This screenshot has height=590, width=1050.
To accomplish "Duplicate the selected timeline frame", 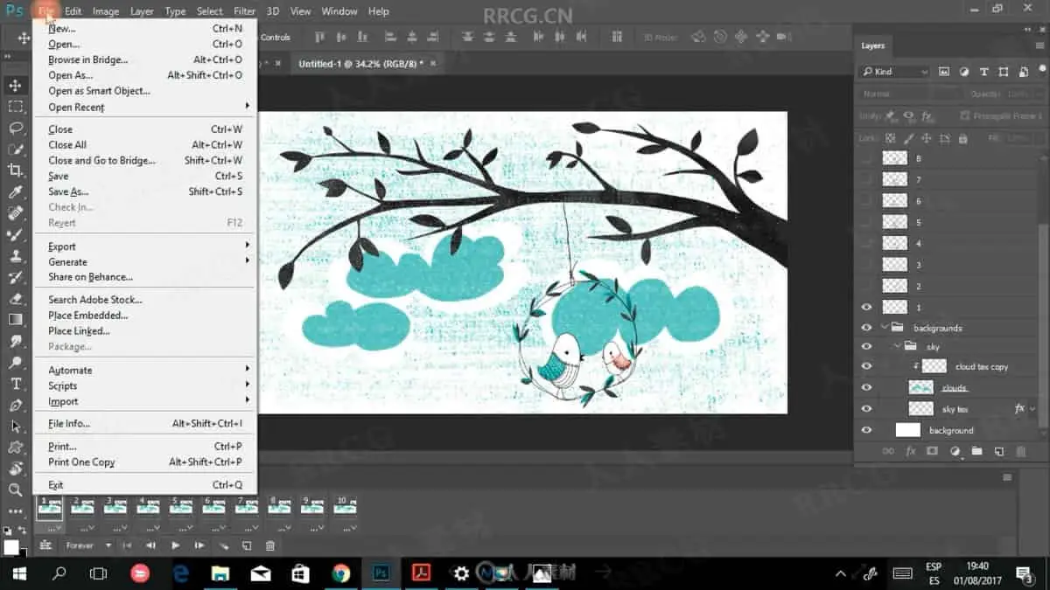I will [247, 545].
